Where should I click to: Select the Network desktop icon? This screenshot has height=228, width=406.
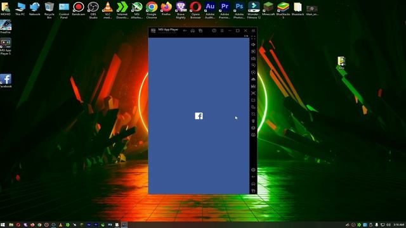click(34, 9)
